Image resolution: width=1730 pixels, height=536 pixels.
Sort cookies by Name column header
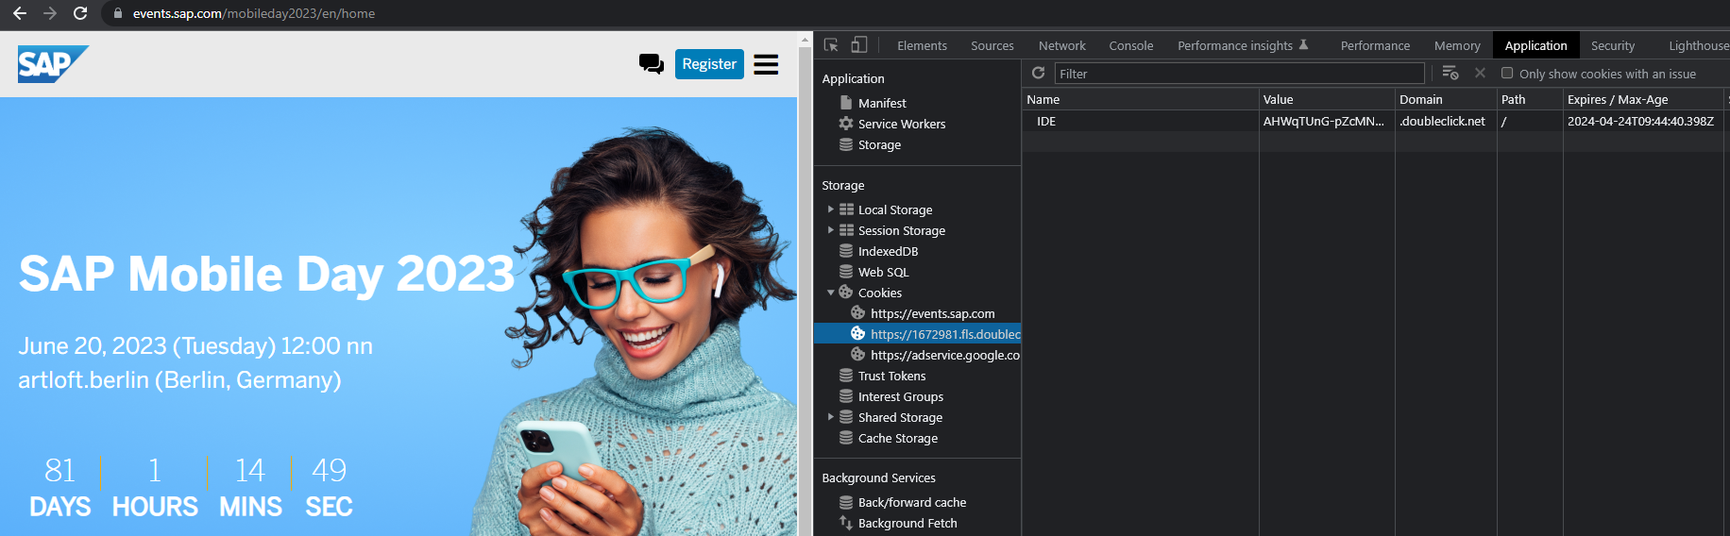coord(1140,99)
